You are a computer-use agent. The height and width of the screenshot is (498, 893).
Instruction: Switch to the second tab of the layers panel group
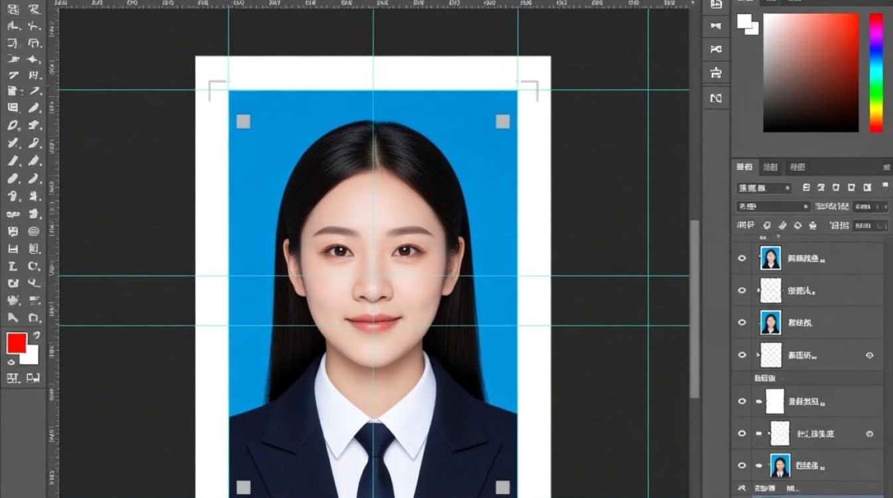coord(770,167)
